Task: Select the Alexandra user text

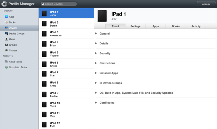Action: click(56, 35)
